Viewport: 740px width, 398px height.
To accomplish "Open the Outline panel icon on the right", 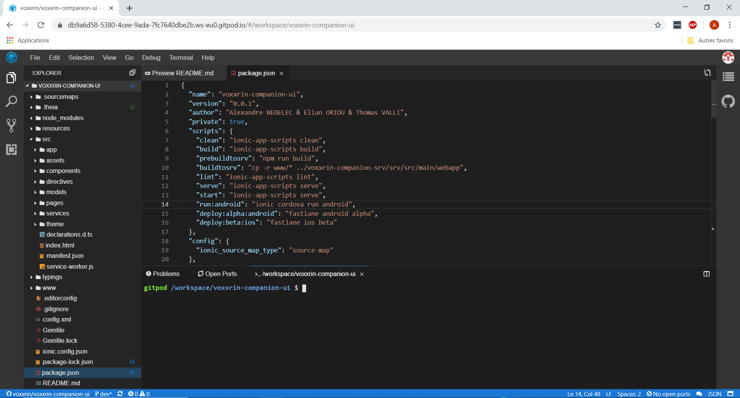I will [729, 77].
